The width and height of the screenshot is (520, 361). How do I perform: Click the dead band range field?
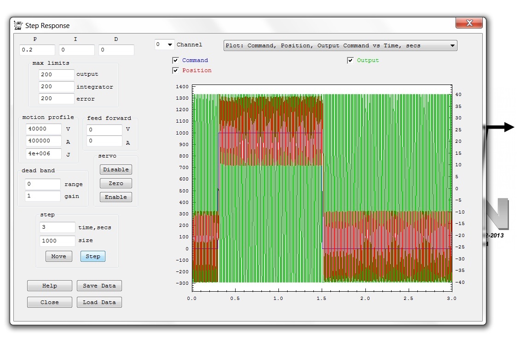pos(43,184)
